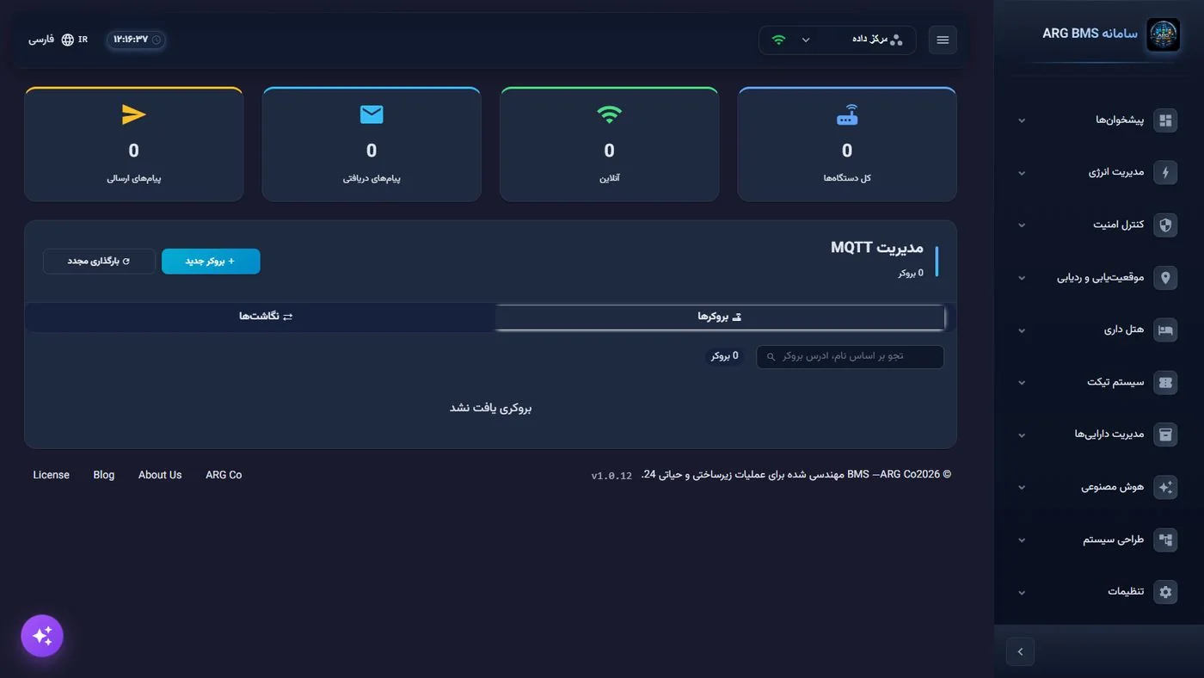
Task: Click the location tracking pin icon
Action: (1165, 278)
